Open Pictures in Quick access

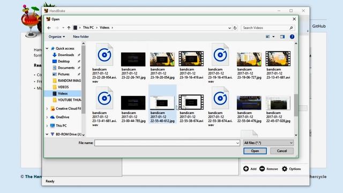(63, 74)
